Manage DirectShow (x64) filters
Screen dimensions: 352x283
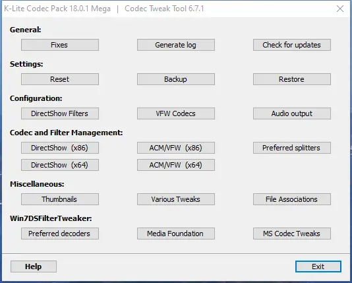[60, 165]
